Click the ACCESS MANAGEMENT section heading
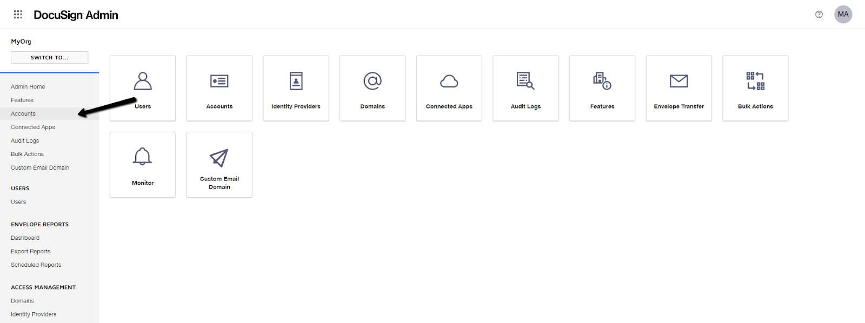Viewport: 865px width, 323px height. (x=43, y=287)
